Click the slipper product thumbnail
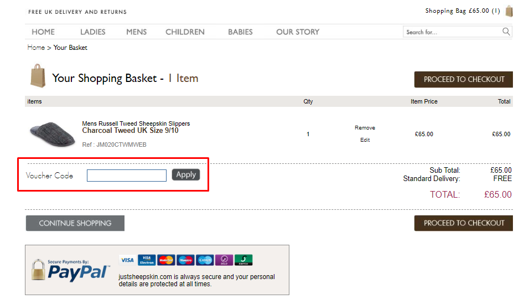The image size is (524, 299). [x=53, y=134]
